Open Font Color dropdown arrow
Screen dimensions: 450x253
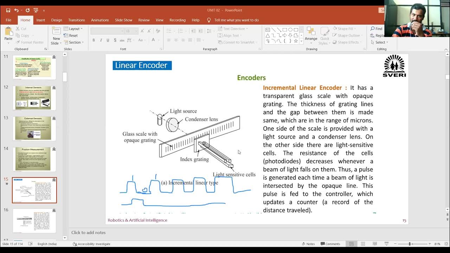(x=159, y=40)
